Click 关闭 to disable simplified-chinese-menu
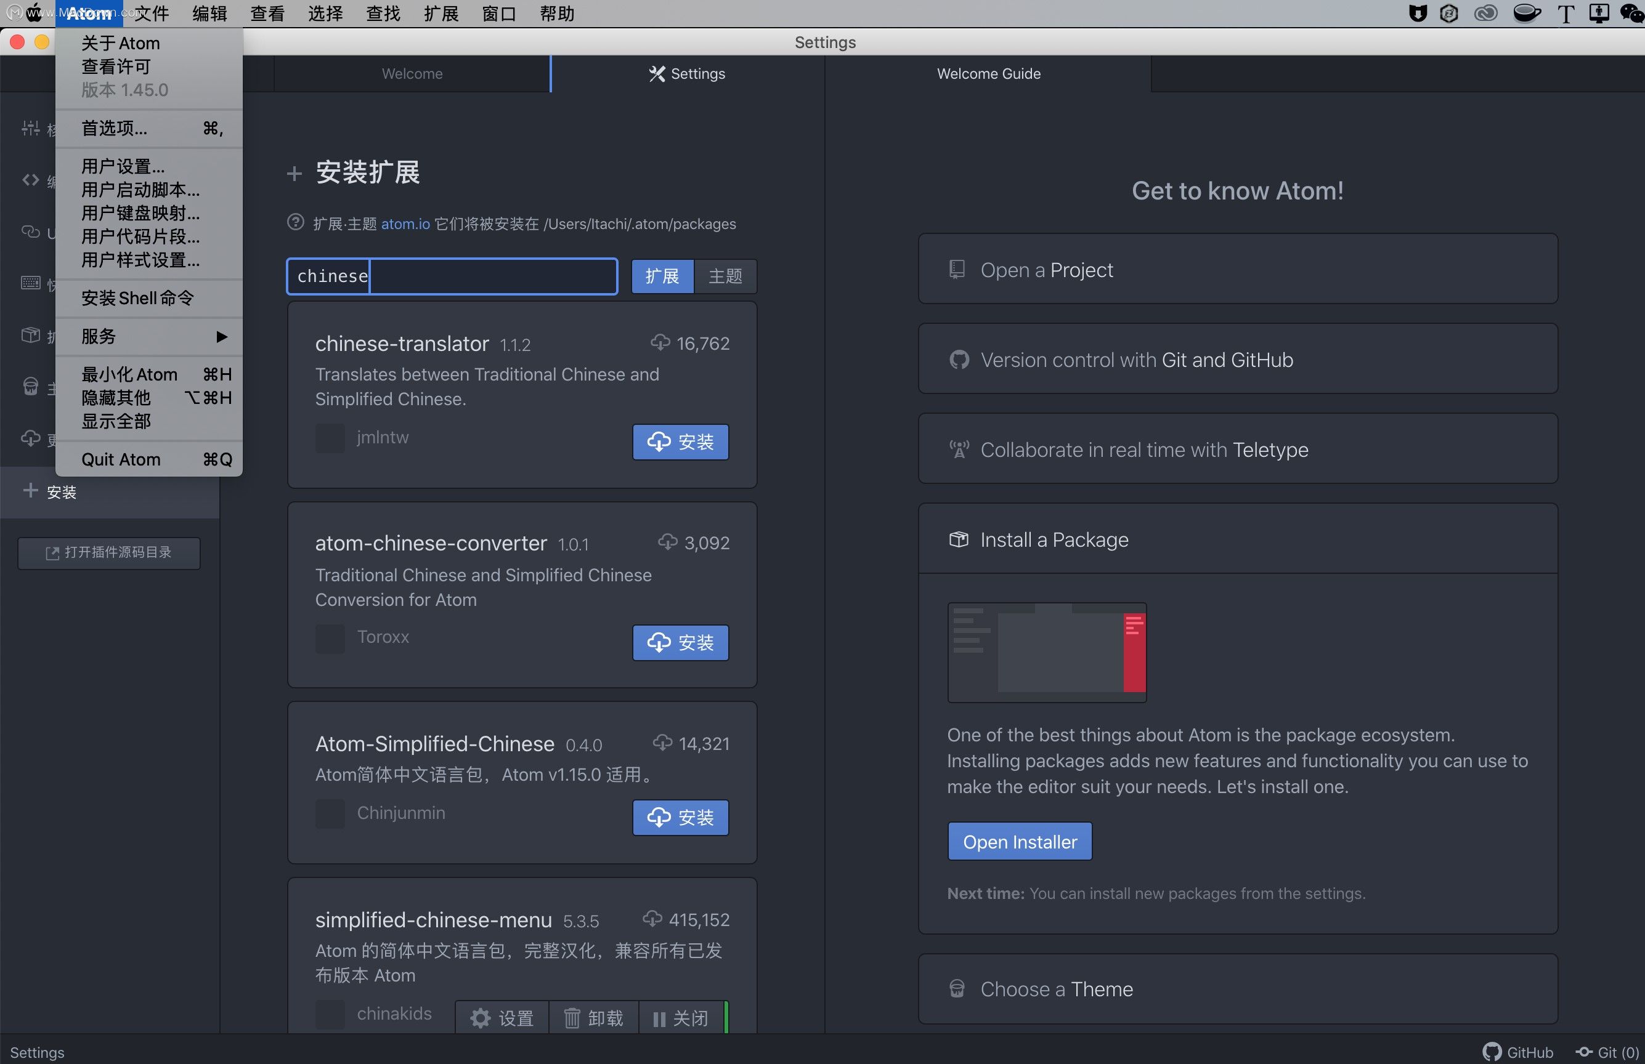 tap(681, 1018)
